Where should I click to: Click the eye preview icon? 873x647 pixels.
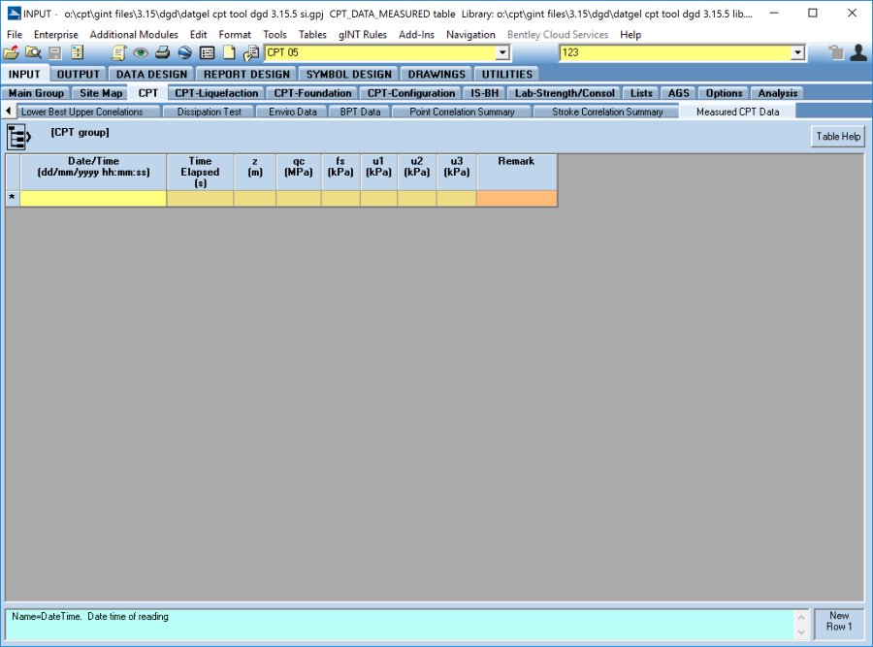[x=141, y=53]
